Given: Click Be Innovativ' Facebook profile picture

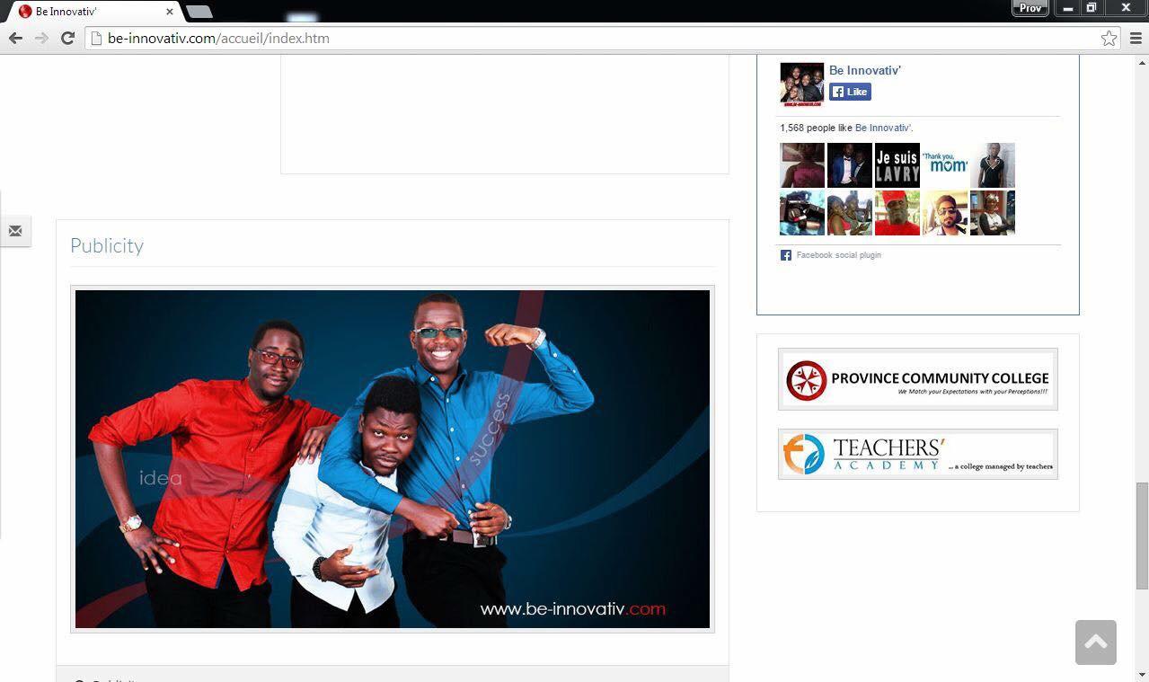Looking at the screenshot, I should tap(801, 84).
